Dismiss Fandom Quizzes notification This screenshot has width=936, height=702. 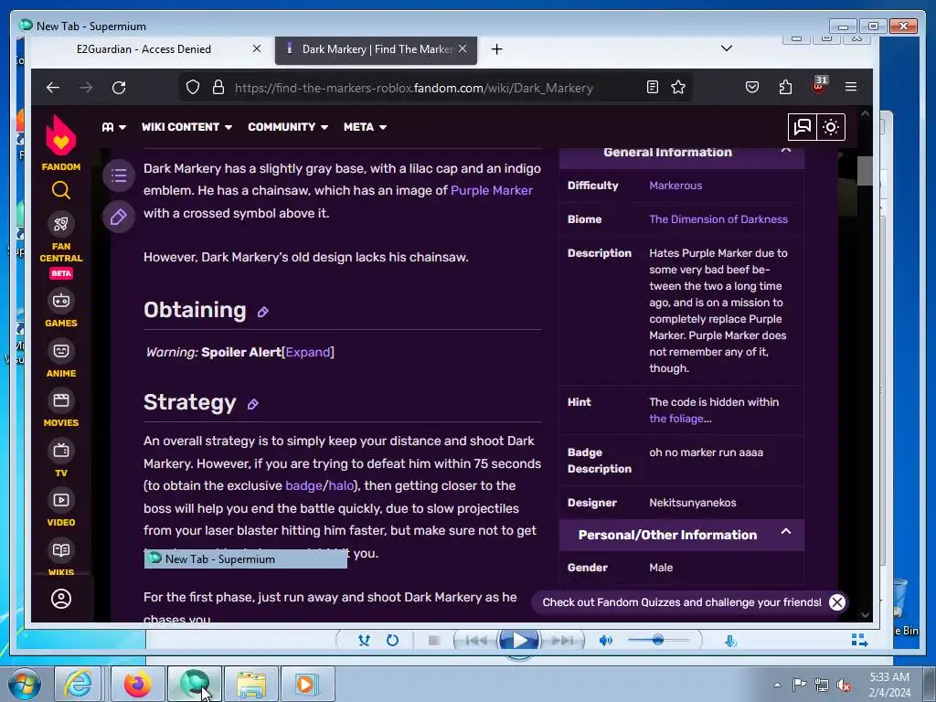[837, 602]
